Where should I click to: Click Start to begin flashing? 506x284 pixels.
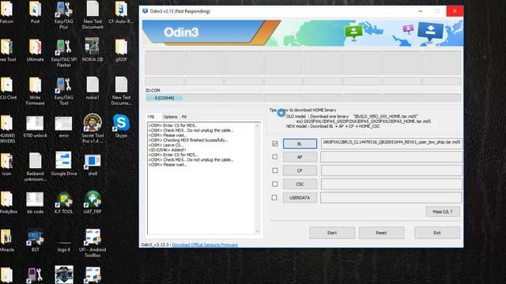tap(332, 233)
